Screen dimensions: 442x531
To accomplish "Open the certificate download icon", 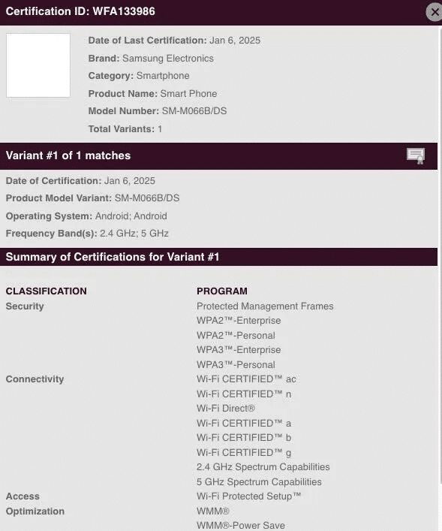I will 416,156.
